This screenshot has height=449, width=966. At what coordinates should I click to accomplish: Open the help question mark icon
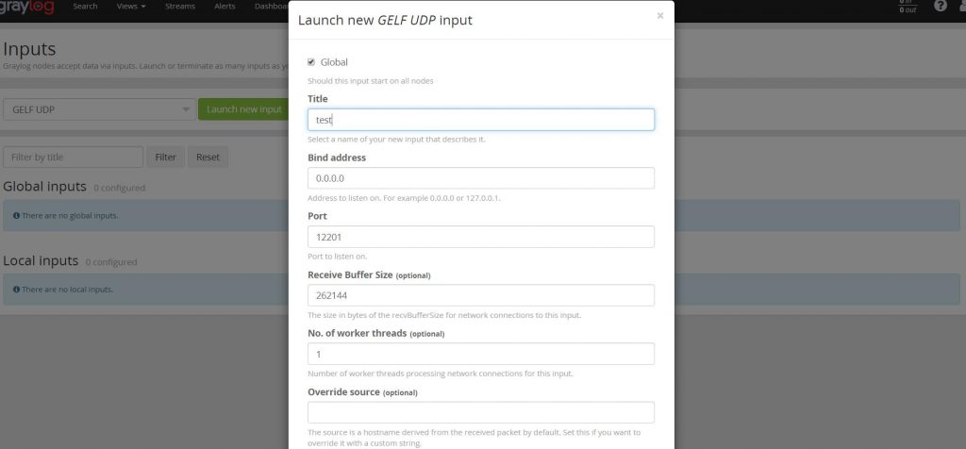(x=940, y=7)
